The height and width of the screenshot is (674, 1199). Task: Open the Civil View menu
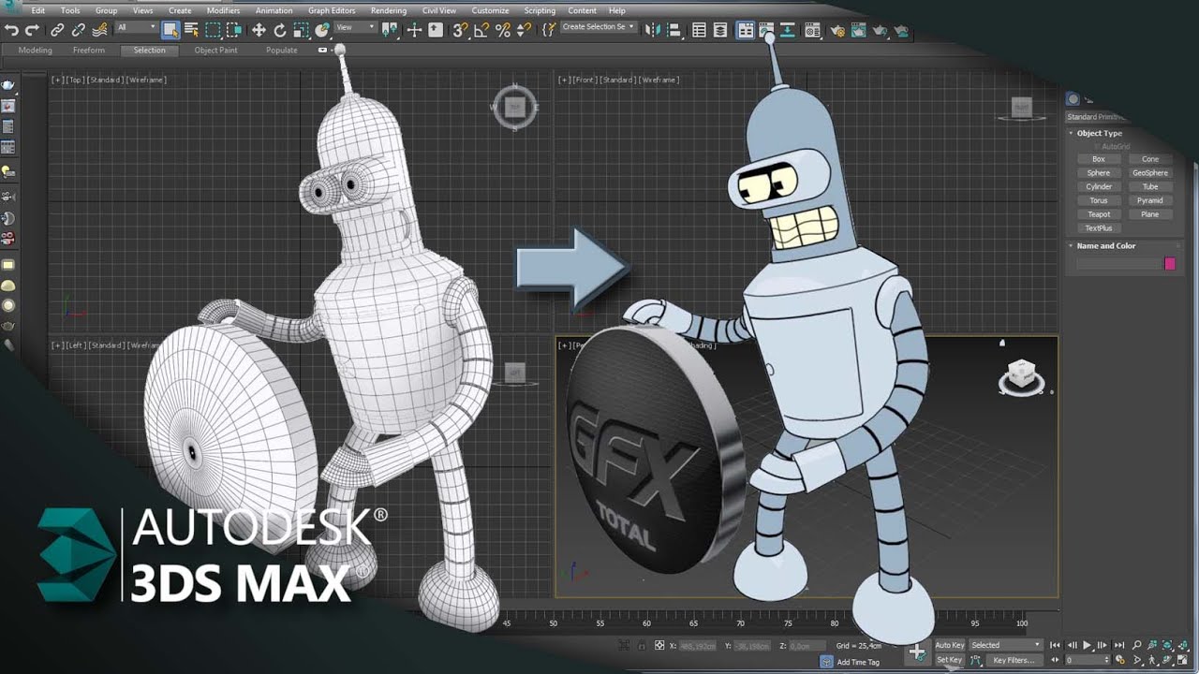(439, 10)
